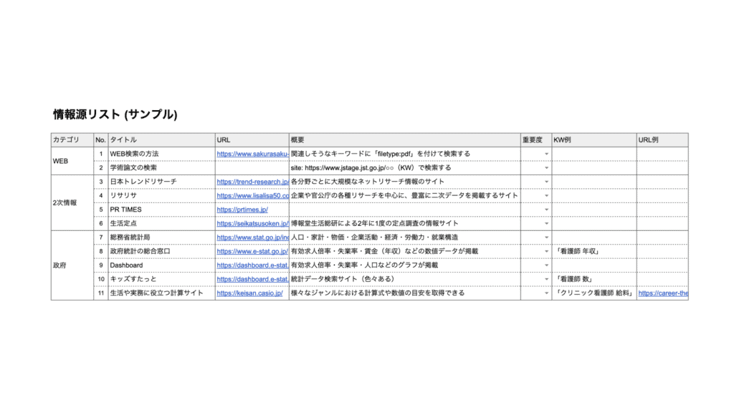Click the title cell WEB検索の方法
The height and width of the screenshot is (412, 734).
tap(161, 154)
